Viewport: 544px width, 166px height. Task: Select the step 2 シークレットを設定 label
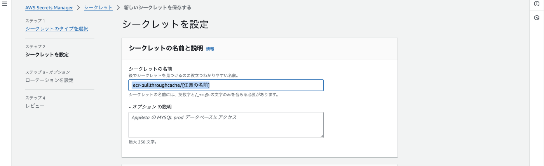pos(47,54)
